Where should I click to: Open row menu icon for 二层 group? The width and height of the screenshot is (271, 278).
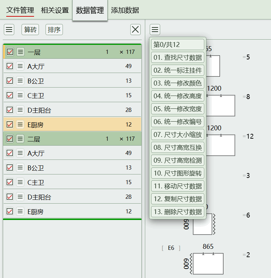[20, 139]
